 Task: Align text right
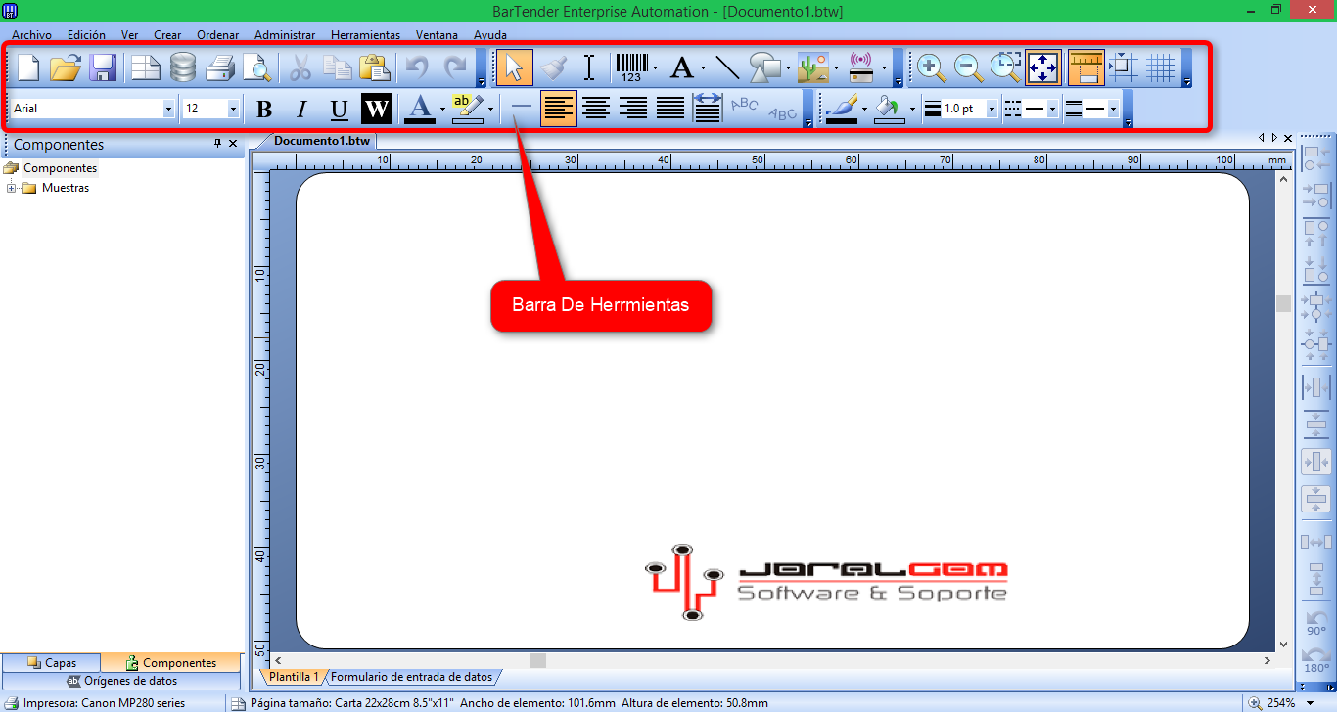click(633, 109)
